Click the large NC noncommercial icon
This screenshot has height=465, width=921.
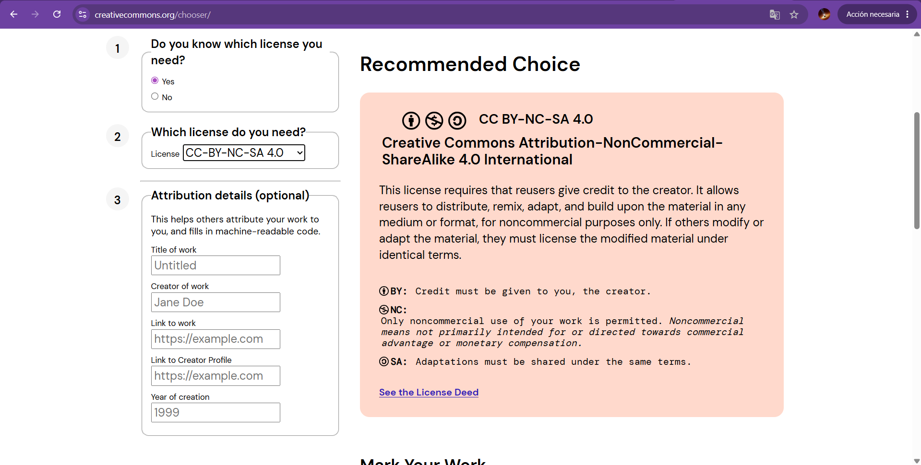(x=434, y=120)
